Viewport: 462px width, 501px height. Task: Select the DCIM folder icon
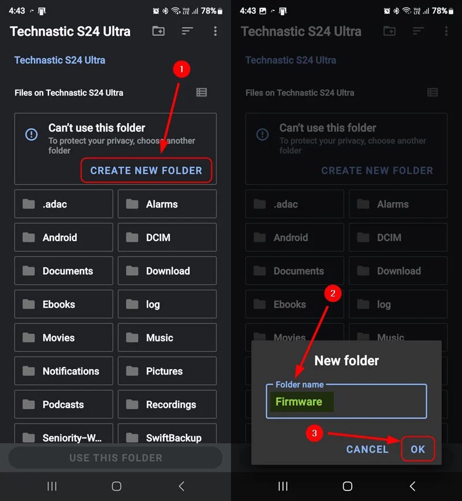[x=133, y=237]
